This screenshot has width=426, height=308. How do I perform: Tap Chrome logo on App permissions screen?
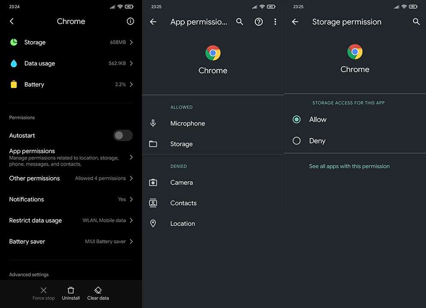213,53
